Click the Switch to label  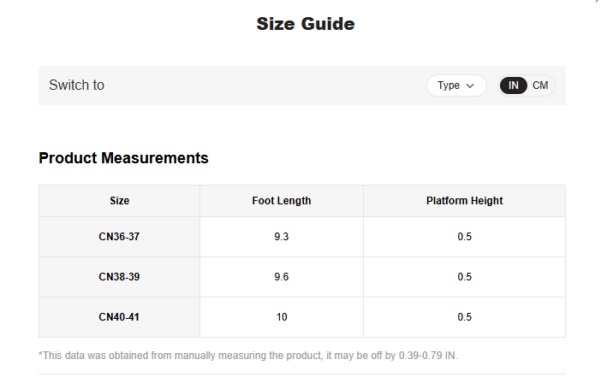[76, 85]
